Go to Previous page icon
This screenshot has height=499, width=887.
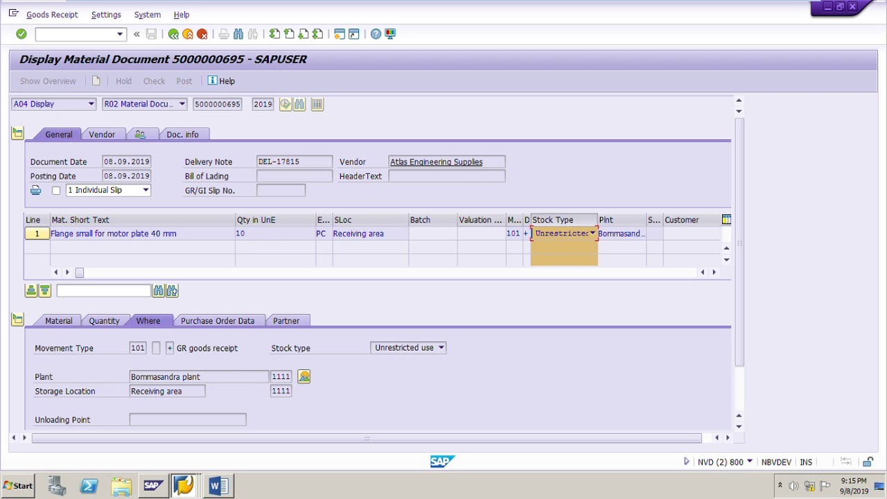point(289,34)
